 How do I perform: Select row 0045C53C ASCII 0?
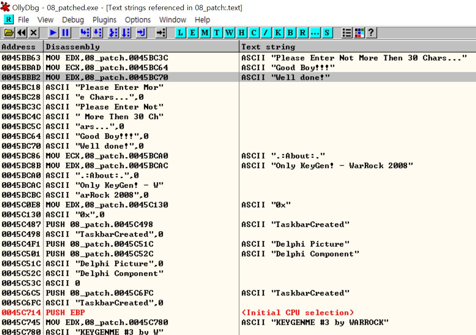click(x=238, y=283)
